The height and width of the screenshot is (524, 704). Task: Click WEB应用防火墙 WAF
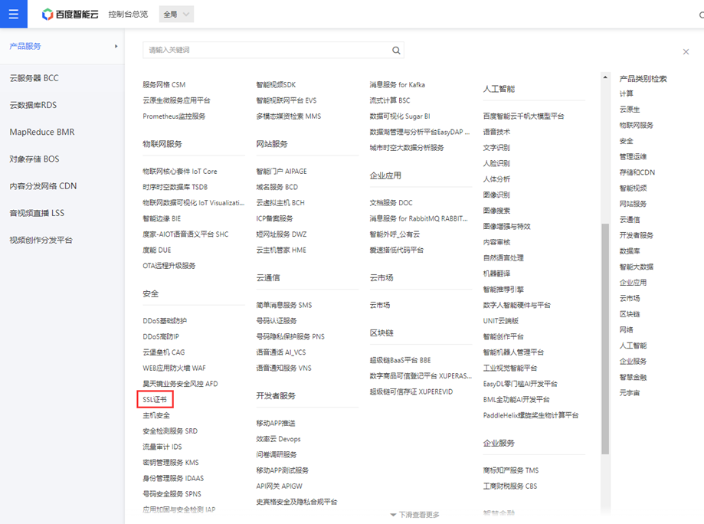coord(174,368)
